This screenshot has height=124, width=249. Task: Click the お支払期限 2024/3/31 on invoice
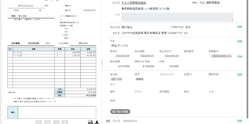[83, 43]
